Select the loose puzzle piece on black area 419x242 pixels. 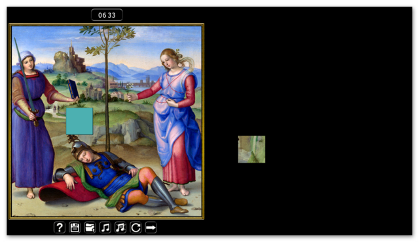click(251, 149)
